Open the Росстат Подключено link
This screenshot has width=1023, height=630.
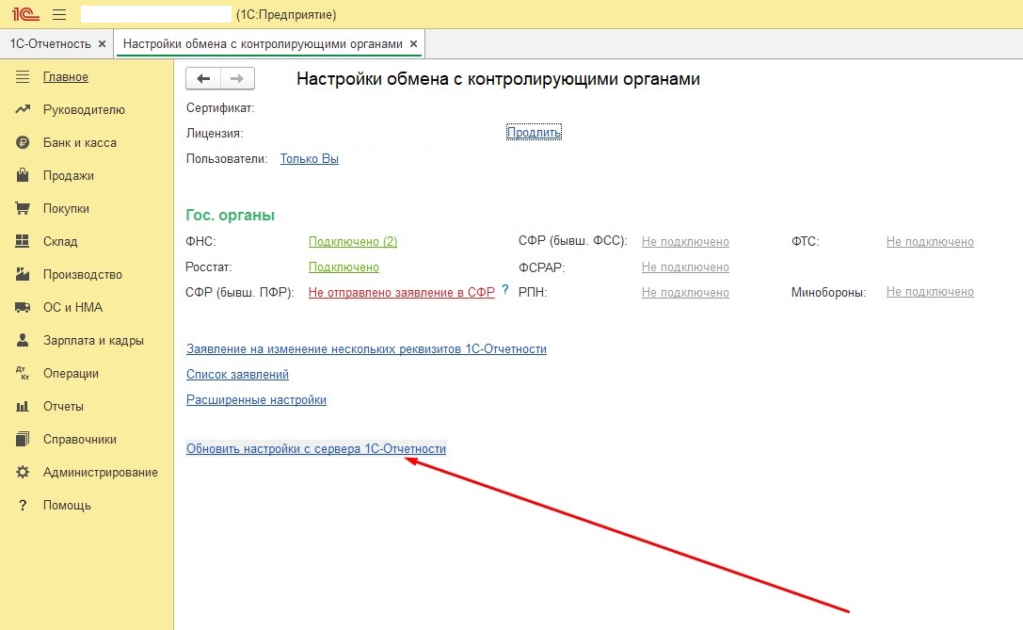click(x=344, y=267)
